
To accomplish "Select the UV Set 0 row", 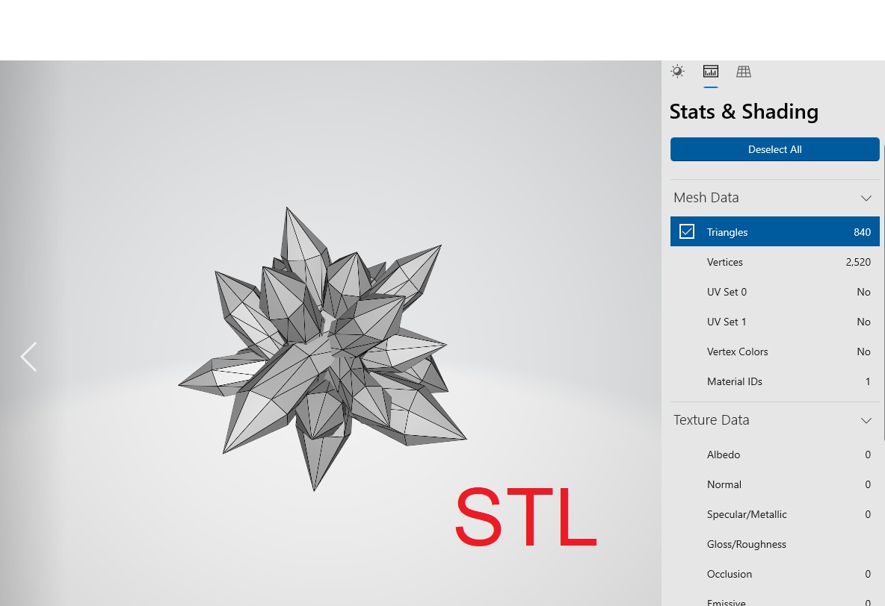I will (774, 292).
